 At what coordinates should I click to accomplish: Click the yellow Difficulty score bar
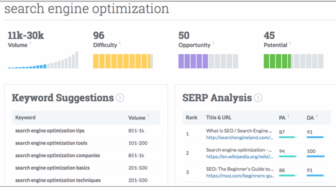tap(123, 61)
